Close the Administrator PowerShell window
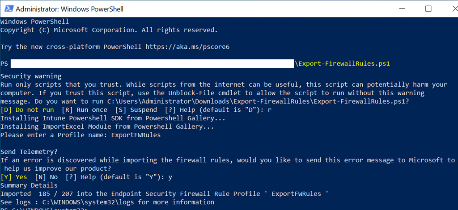Viewport: 458px width, 210px height. point(449,9)
